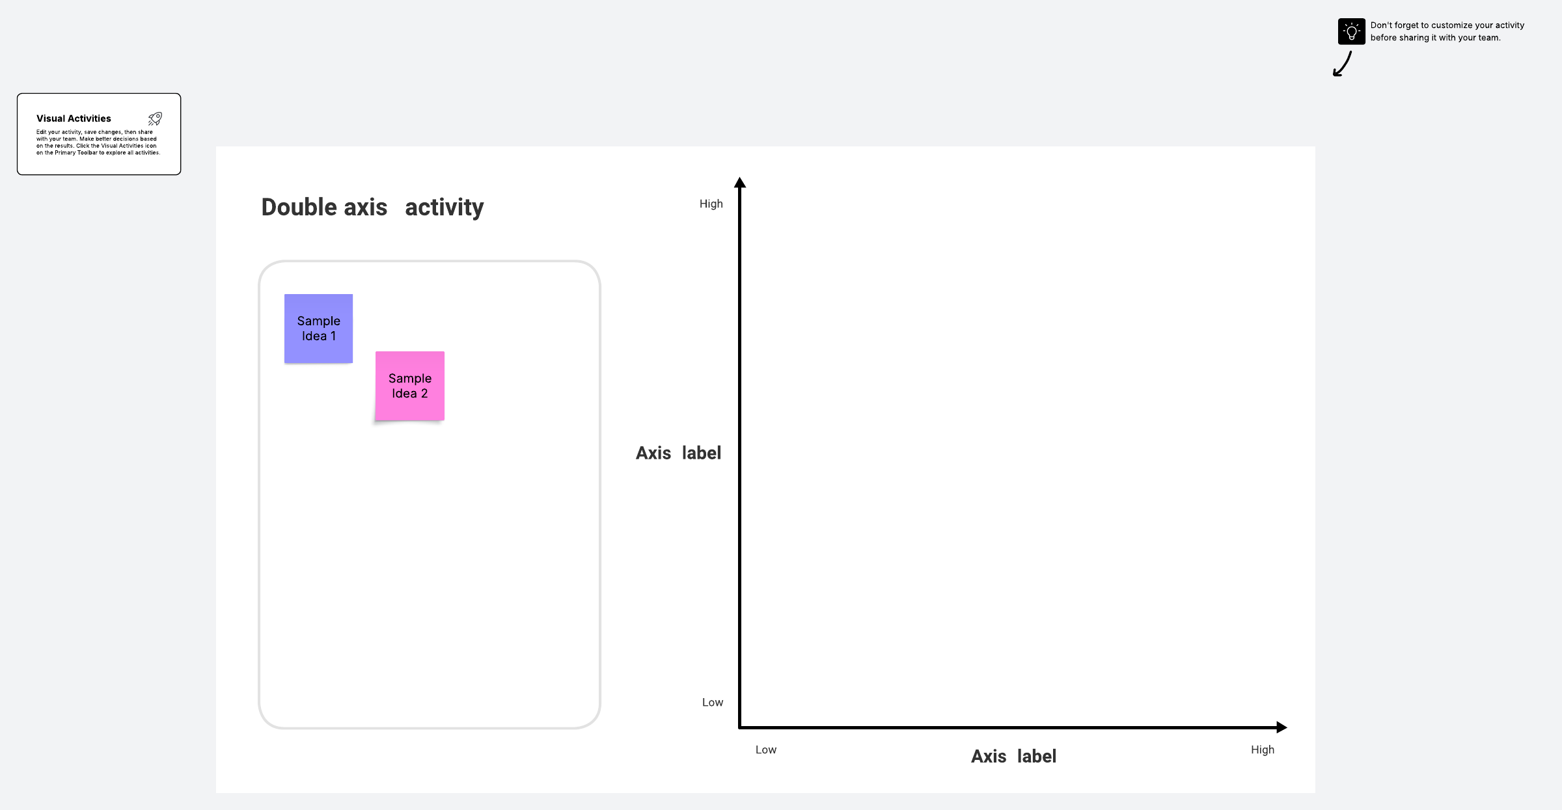Select the horizontal Axis label text

1013,756
